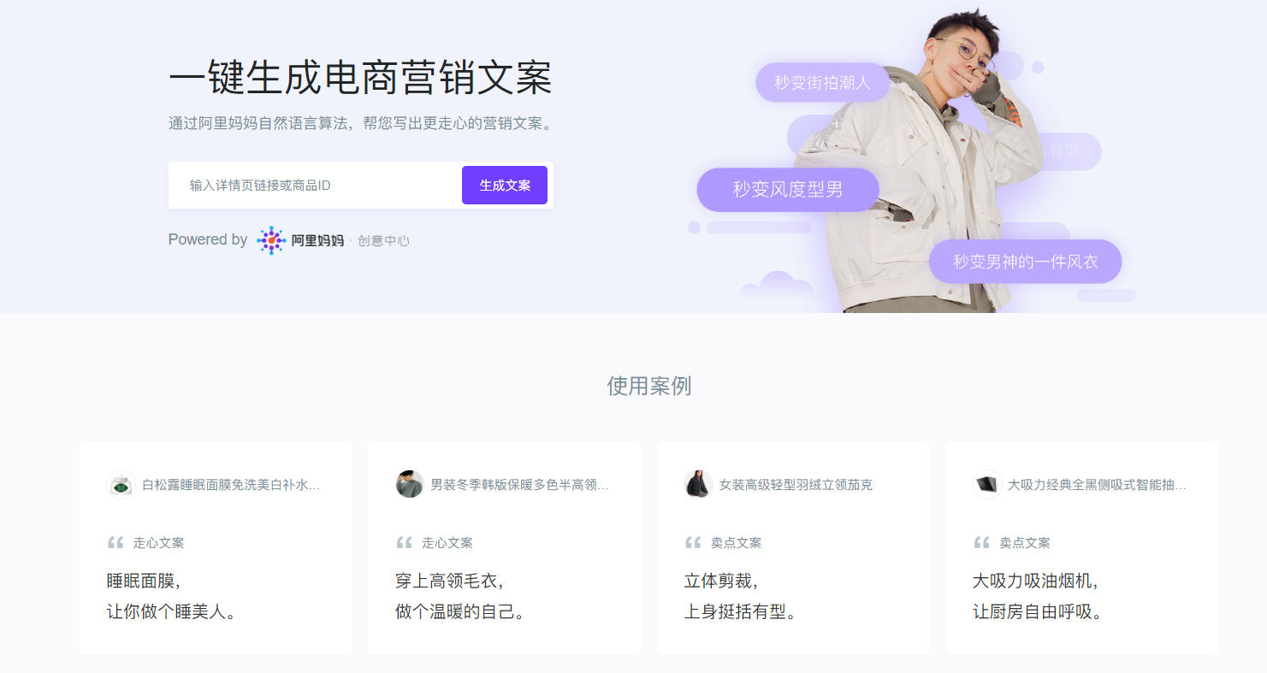Click the 生成文案 button
Image resolution: width=1267 pixels, height=673 pixels.
tap(505, 186)
